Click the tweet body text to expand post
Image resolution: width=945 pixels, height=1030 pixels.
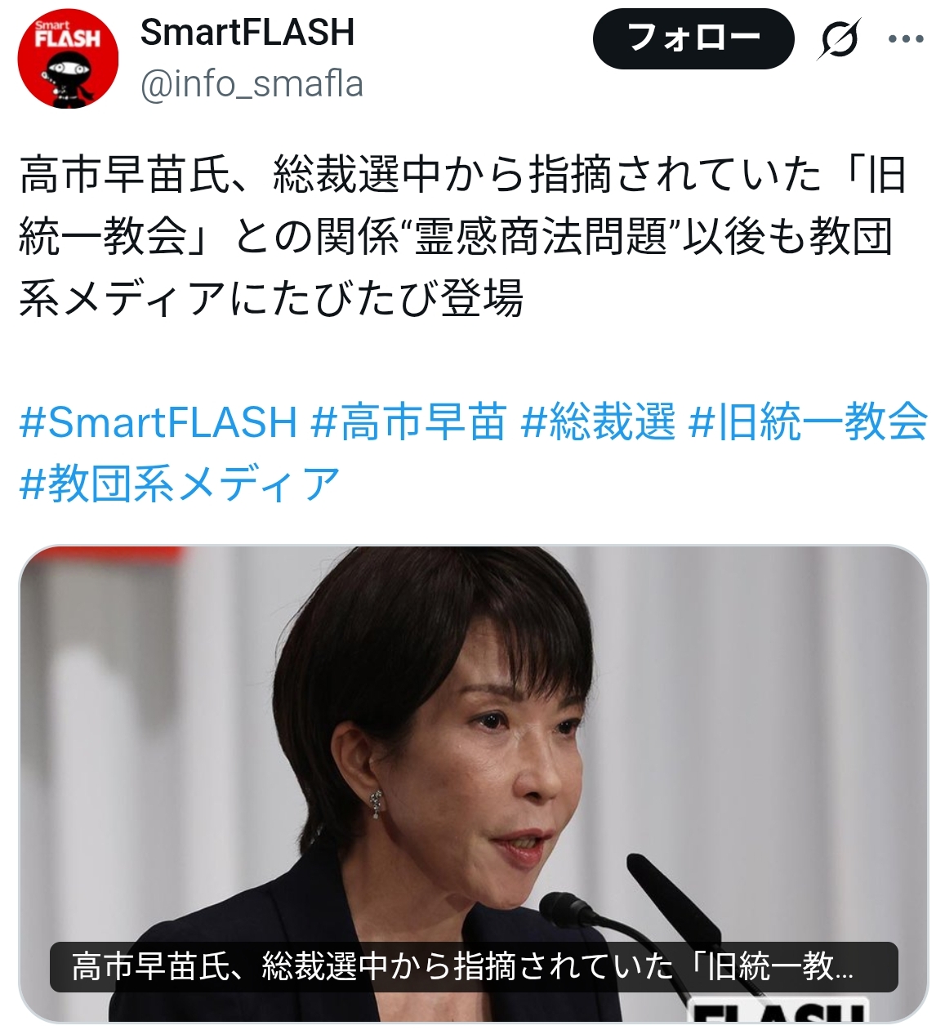[x=462, y=237]
